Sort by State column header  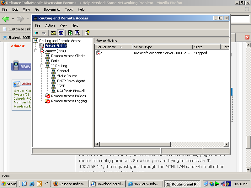(x=206, y=47)
